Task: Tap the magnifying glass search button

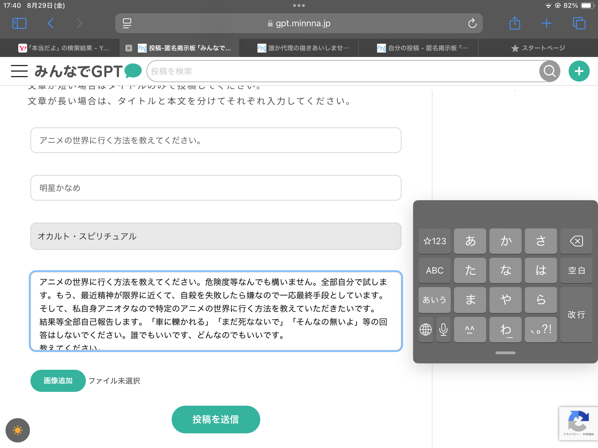Action: 550,71
